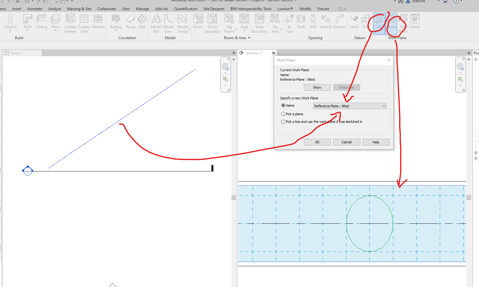The image size is (479, 287).
Task: Open the Manage ribbon tab
Action: (142, 9)
